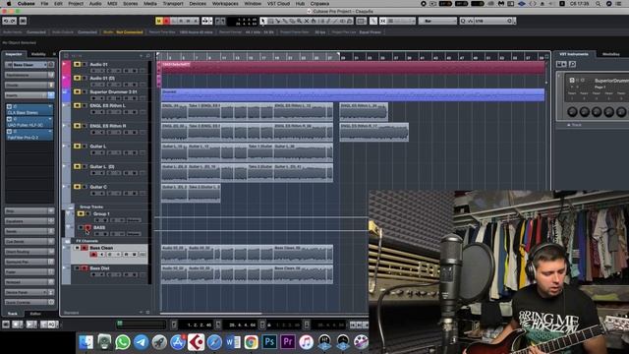This screenshot has height=354, width=629.
Task: Open WhatsApp from the Dock
Action: tap(123, 342)
